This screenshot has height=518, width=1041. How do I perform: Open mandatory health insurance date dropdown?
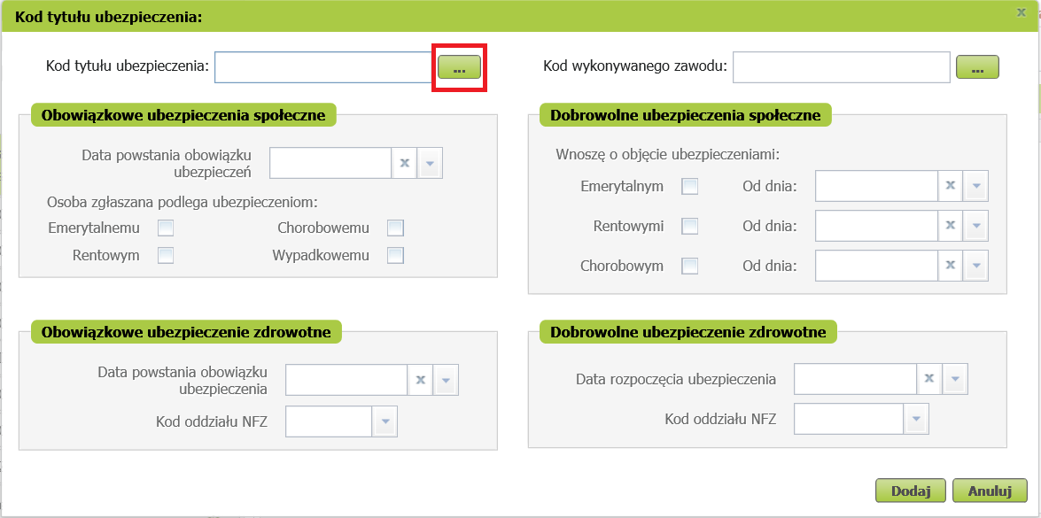pos(446,380)
